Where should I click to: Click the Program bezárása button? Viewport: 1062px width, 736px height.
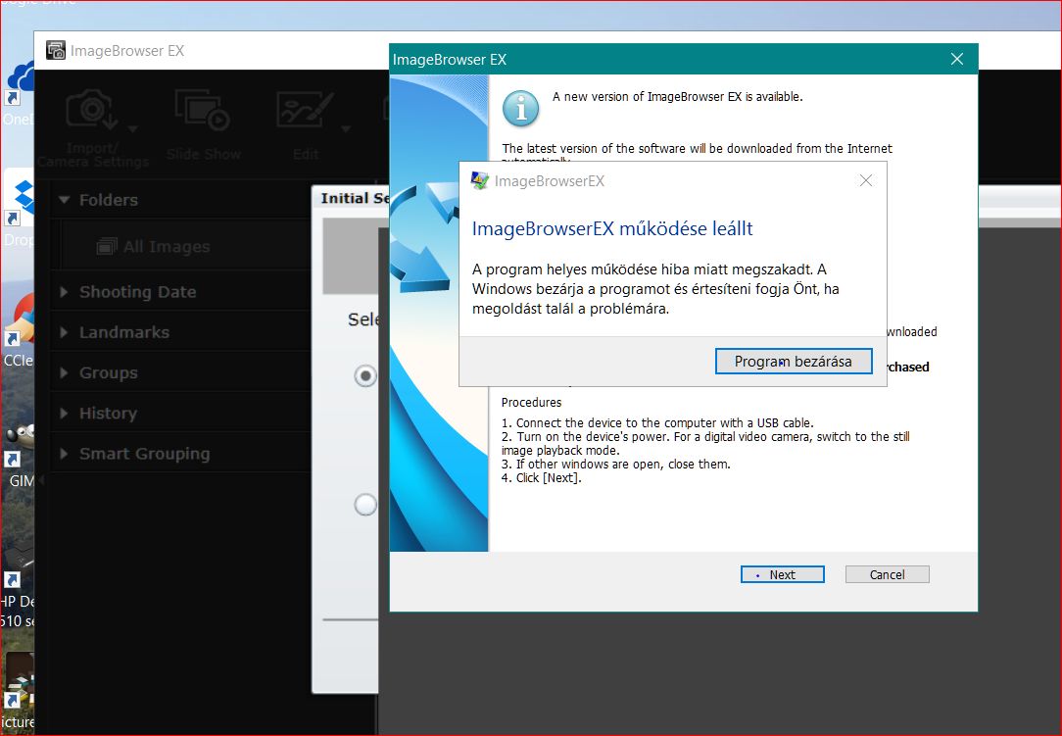pyautogui.click(x=794, y=362)
